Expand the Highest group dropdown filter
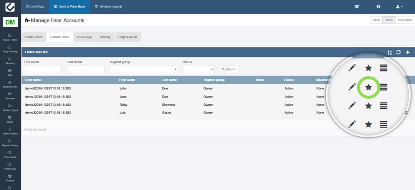The image size is (415, 190). pyautogui.click(x=144, y=69)
